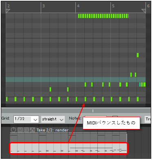Viewport: 152px width, 160px height.
Task: Click measure 3 on the ruler
Action: [44, 6]
